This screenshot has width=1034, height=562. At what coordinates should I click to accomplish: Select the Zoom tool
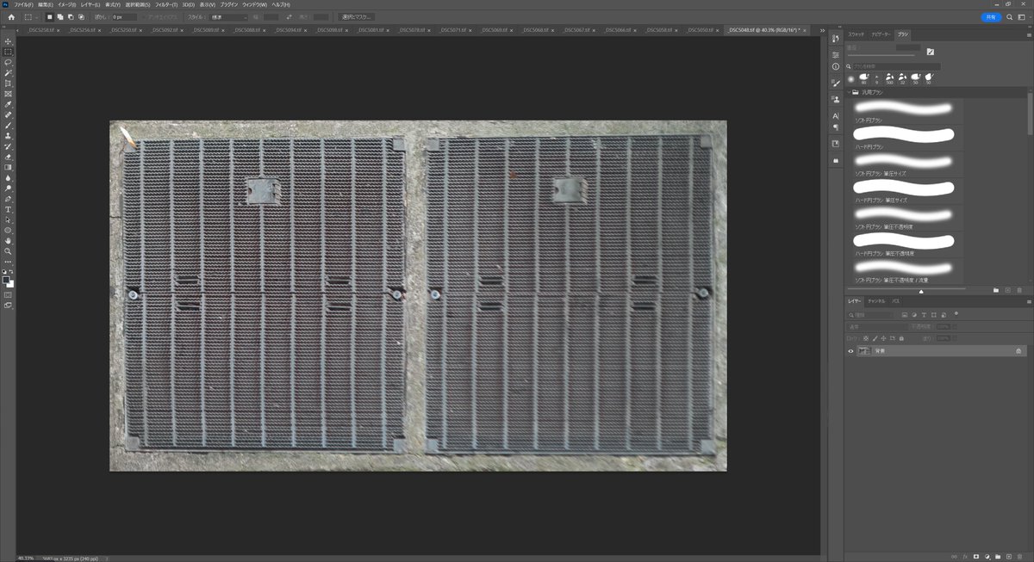[x=8, y=251]
